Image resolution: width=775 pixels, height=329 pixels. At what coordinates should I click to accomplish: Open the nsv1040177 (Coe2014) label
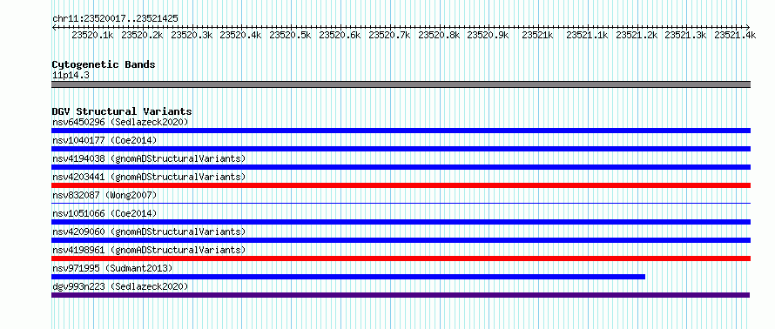pyautogui.click(x=104, y=140)
